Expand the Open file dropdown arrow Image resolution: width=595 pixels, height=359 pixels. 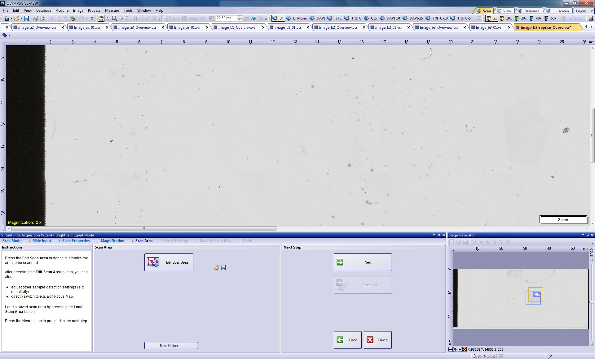(21, 19)
